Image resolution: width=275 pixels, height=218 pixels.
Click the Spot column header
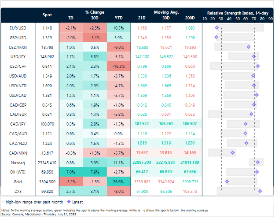click(x=47, y=15)
